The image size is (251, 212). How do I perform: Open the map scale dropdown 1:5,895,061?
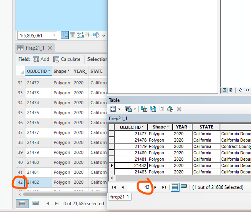[54, 35]
